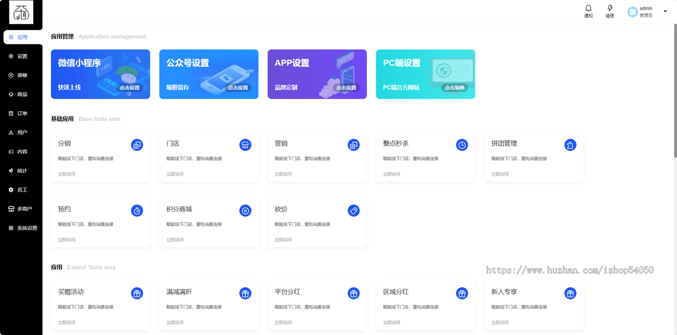
Task: Click the circular icon on the 分销 card
Action: [x=137, y=145]
